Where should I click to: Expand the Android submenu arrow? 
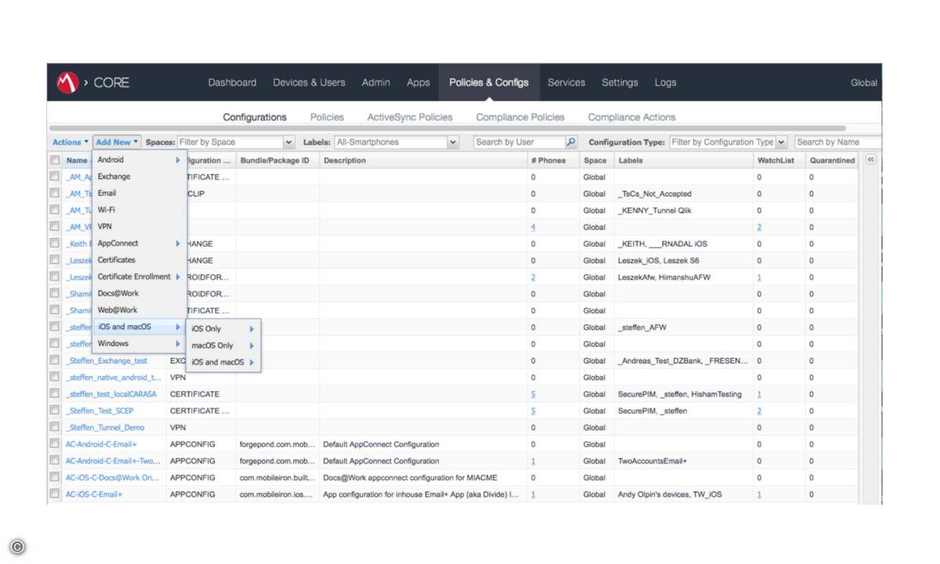pyautogui.click(x=178, y=160)
